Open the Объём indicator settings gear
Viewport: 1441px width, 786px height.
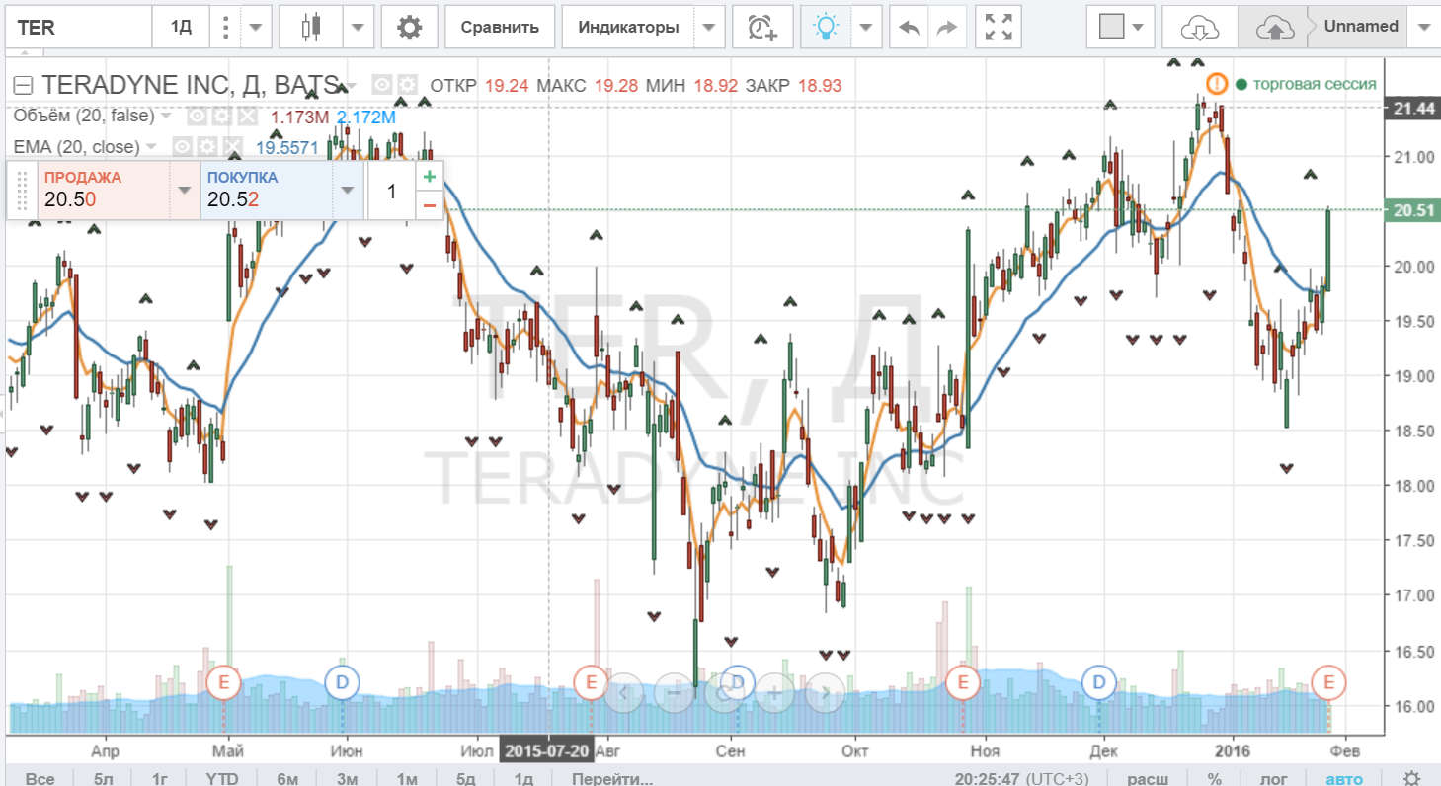point(222,117)
